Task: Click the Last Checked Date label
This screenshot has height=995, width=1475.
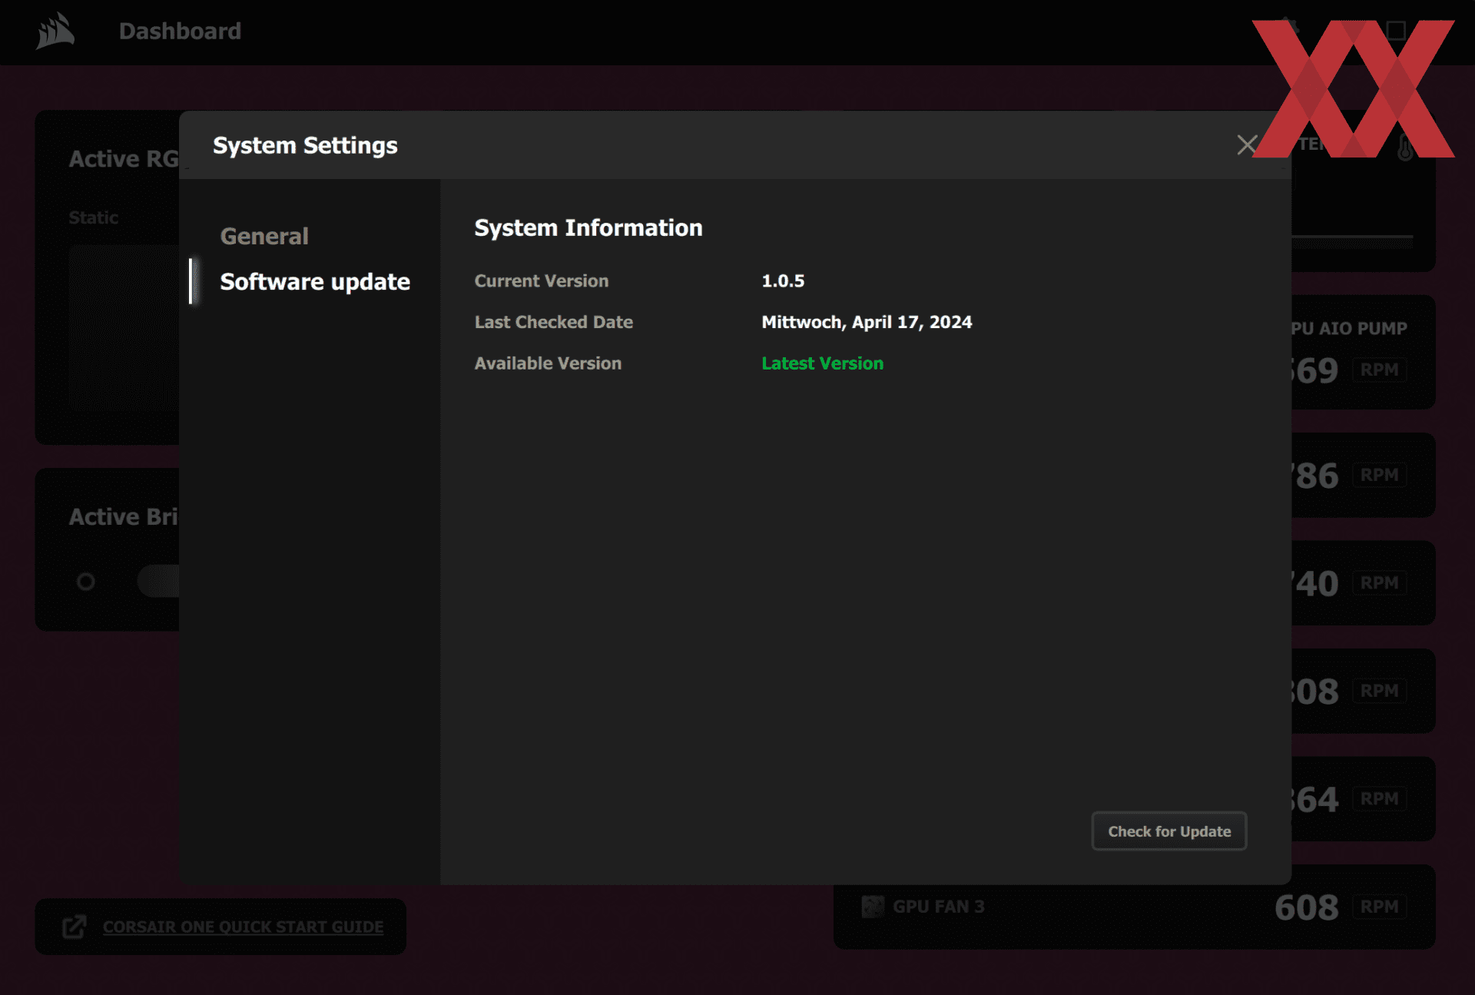Action: pyautogui.click(x=553, y=322)
